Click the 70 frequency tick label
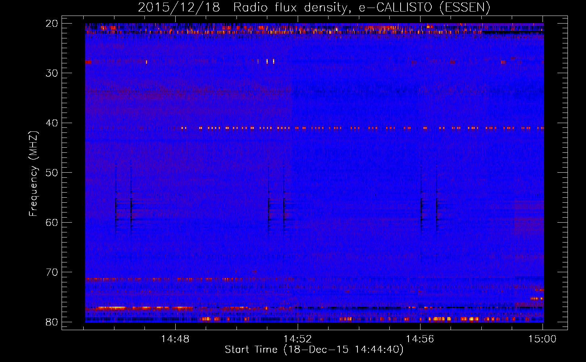This screenshot has height=362, width=586. pos(52,272)
